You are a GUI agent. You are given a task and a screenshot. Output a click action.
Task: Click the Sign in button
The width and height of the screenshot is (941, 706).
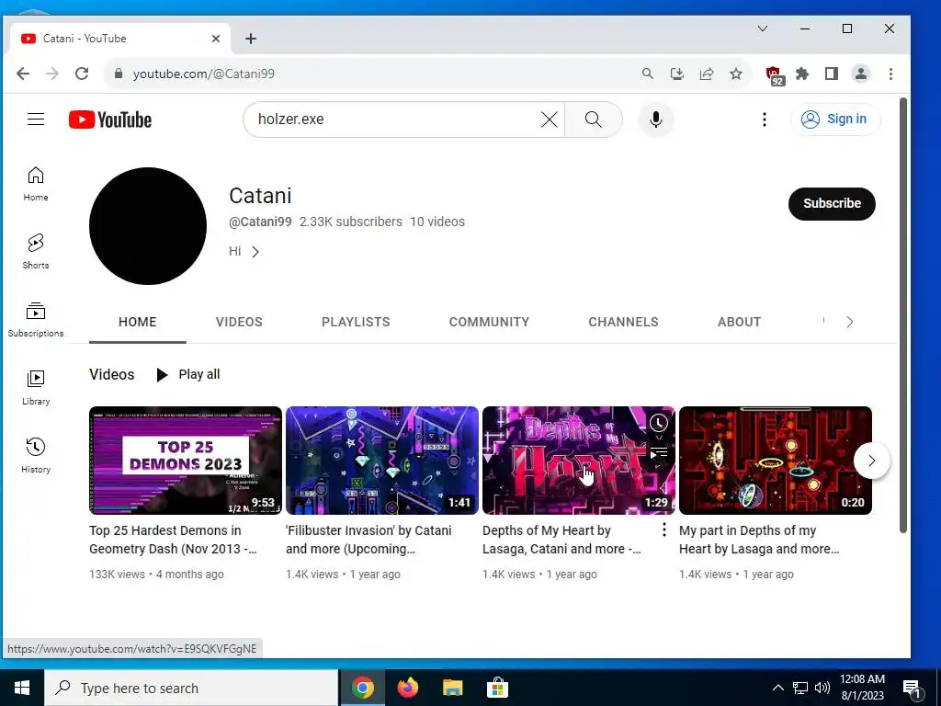click(x=835, y=120)
